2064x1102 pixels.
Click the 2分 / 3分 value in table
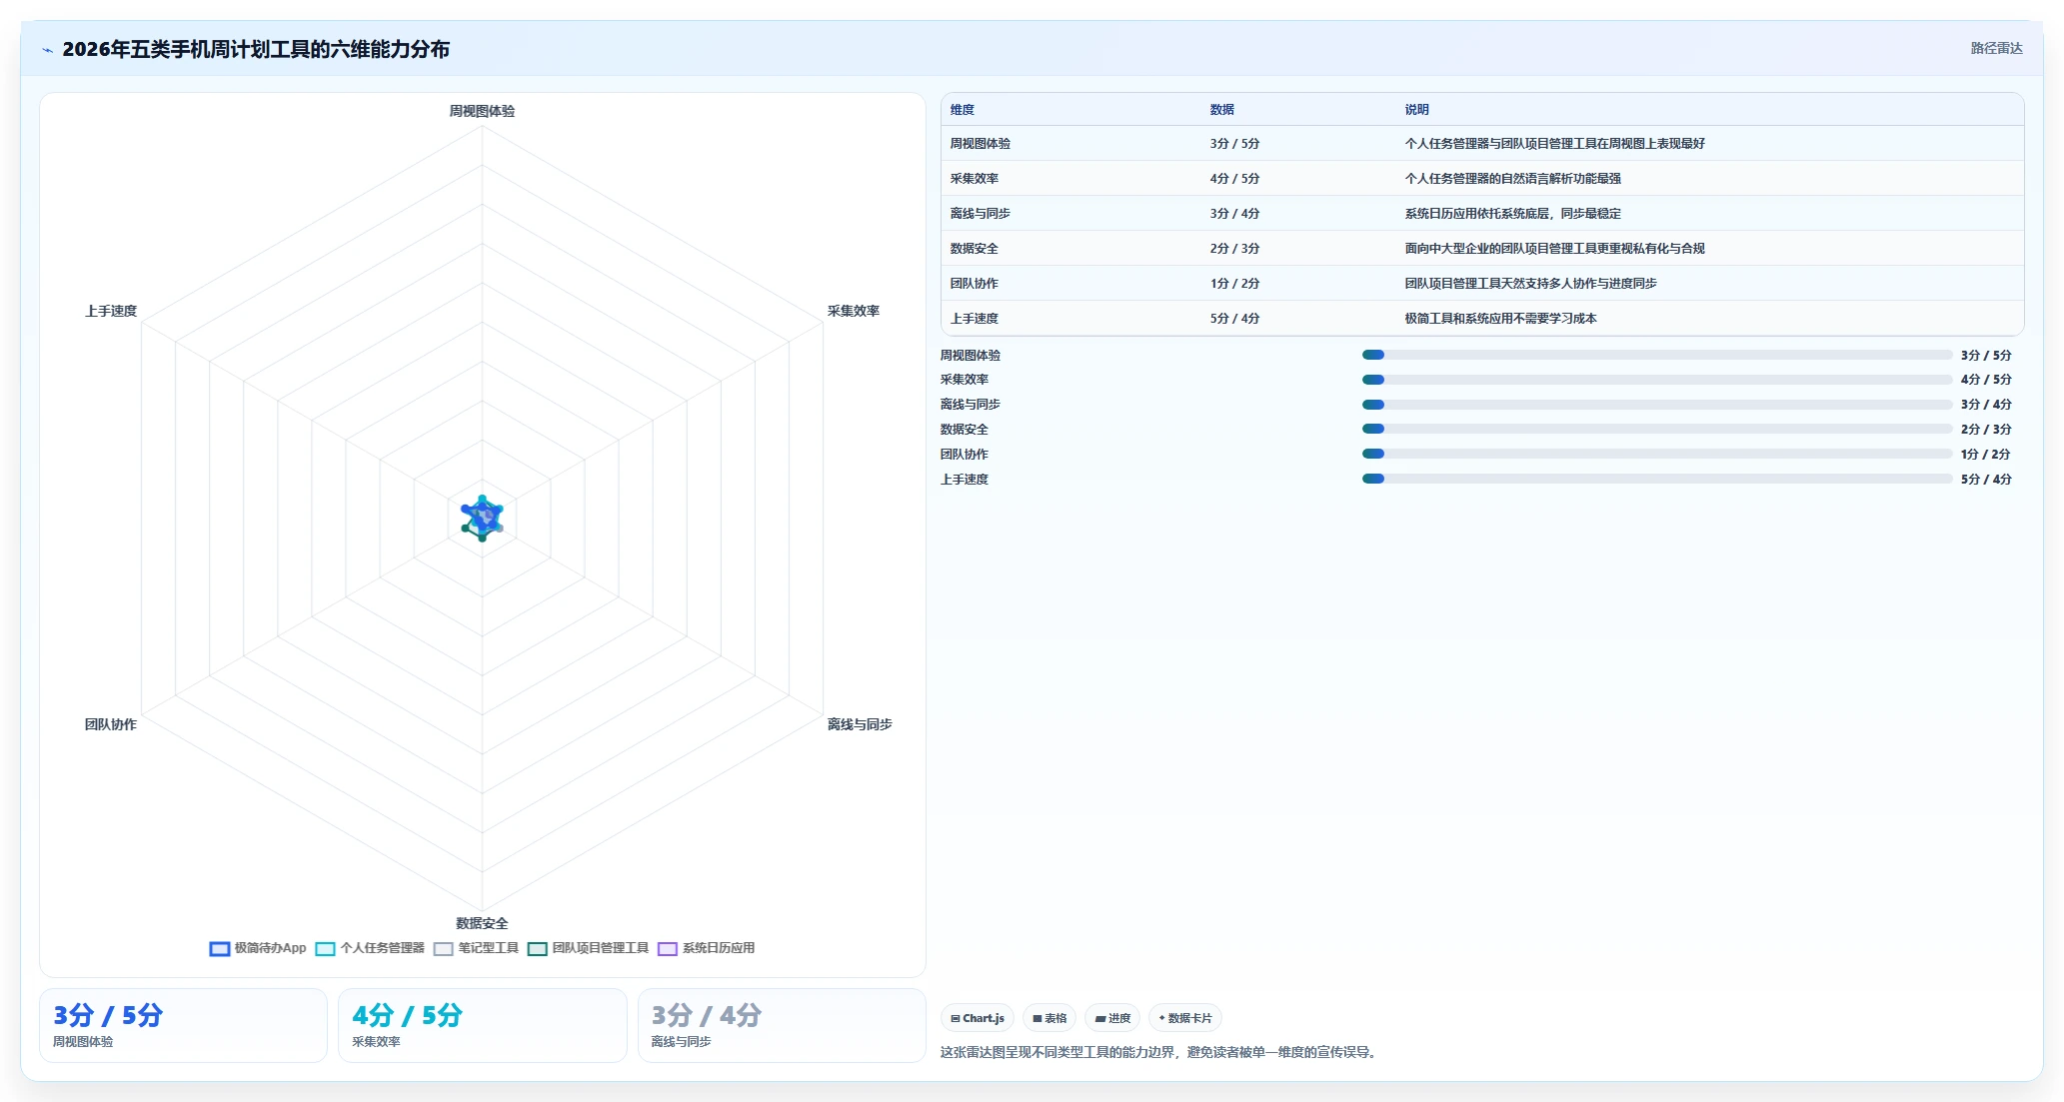point(1234,249)
